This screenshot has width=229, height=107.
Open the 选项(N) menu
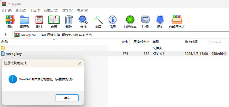tap(68, 10)
